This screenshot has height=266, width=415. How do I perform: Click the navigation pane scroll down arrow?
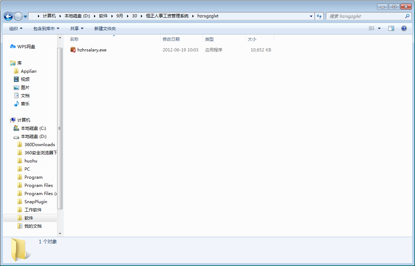[x=60, y=234]
